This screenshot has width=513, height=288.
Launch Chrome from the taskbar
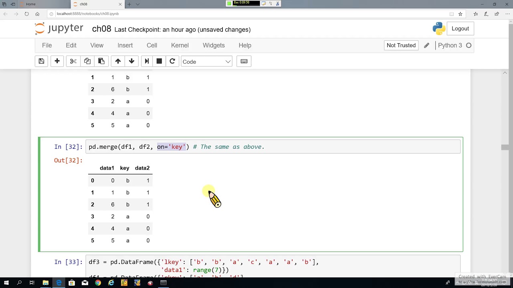point(98,283)
